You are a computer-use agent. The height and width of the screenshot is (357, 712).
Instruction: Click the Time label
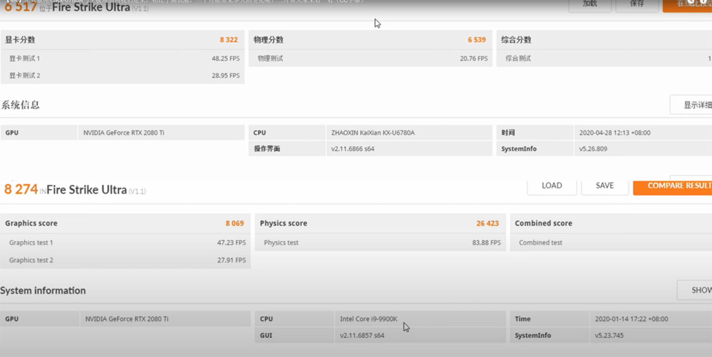coord(523,319)
